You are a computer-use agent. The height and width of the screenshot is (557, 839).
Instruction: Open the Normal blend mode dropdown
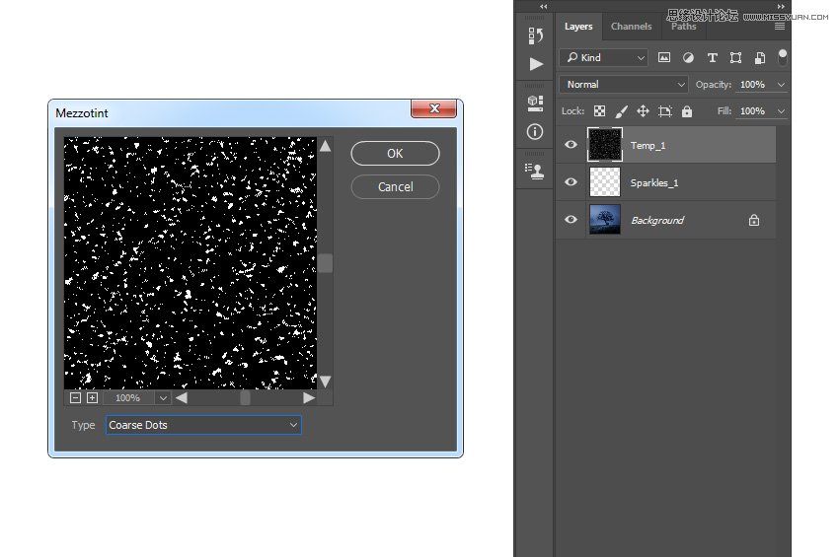623,85
